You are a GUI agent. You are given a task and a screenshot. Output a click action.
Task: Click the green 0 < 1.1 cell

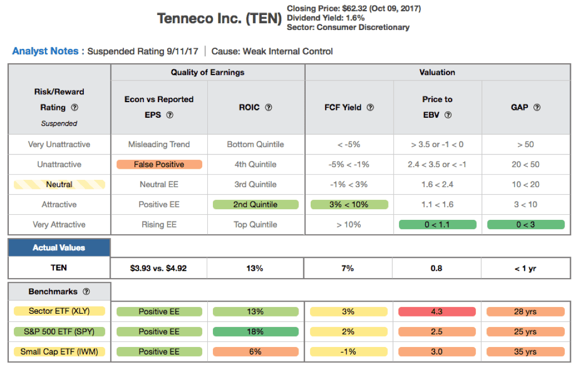(437, 224)
